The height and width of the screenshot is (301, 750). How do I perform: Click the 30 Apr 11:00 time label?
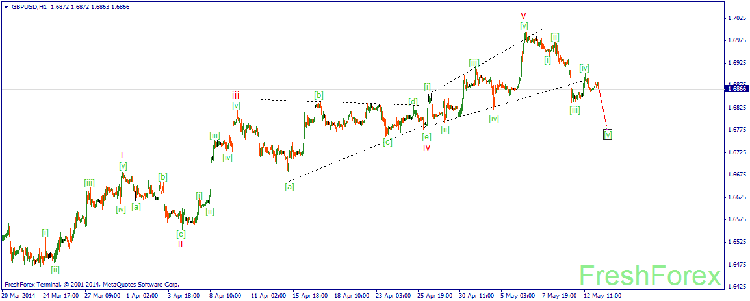tap(477, 296)
